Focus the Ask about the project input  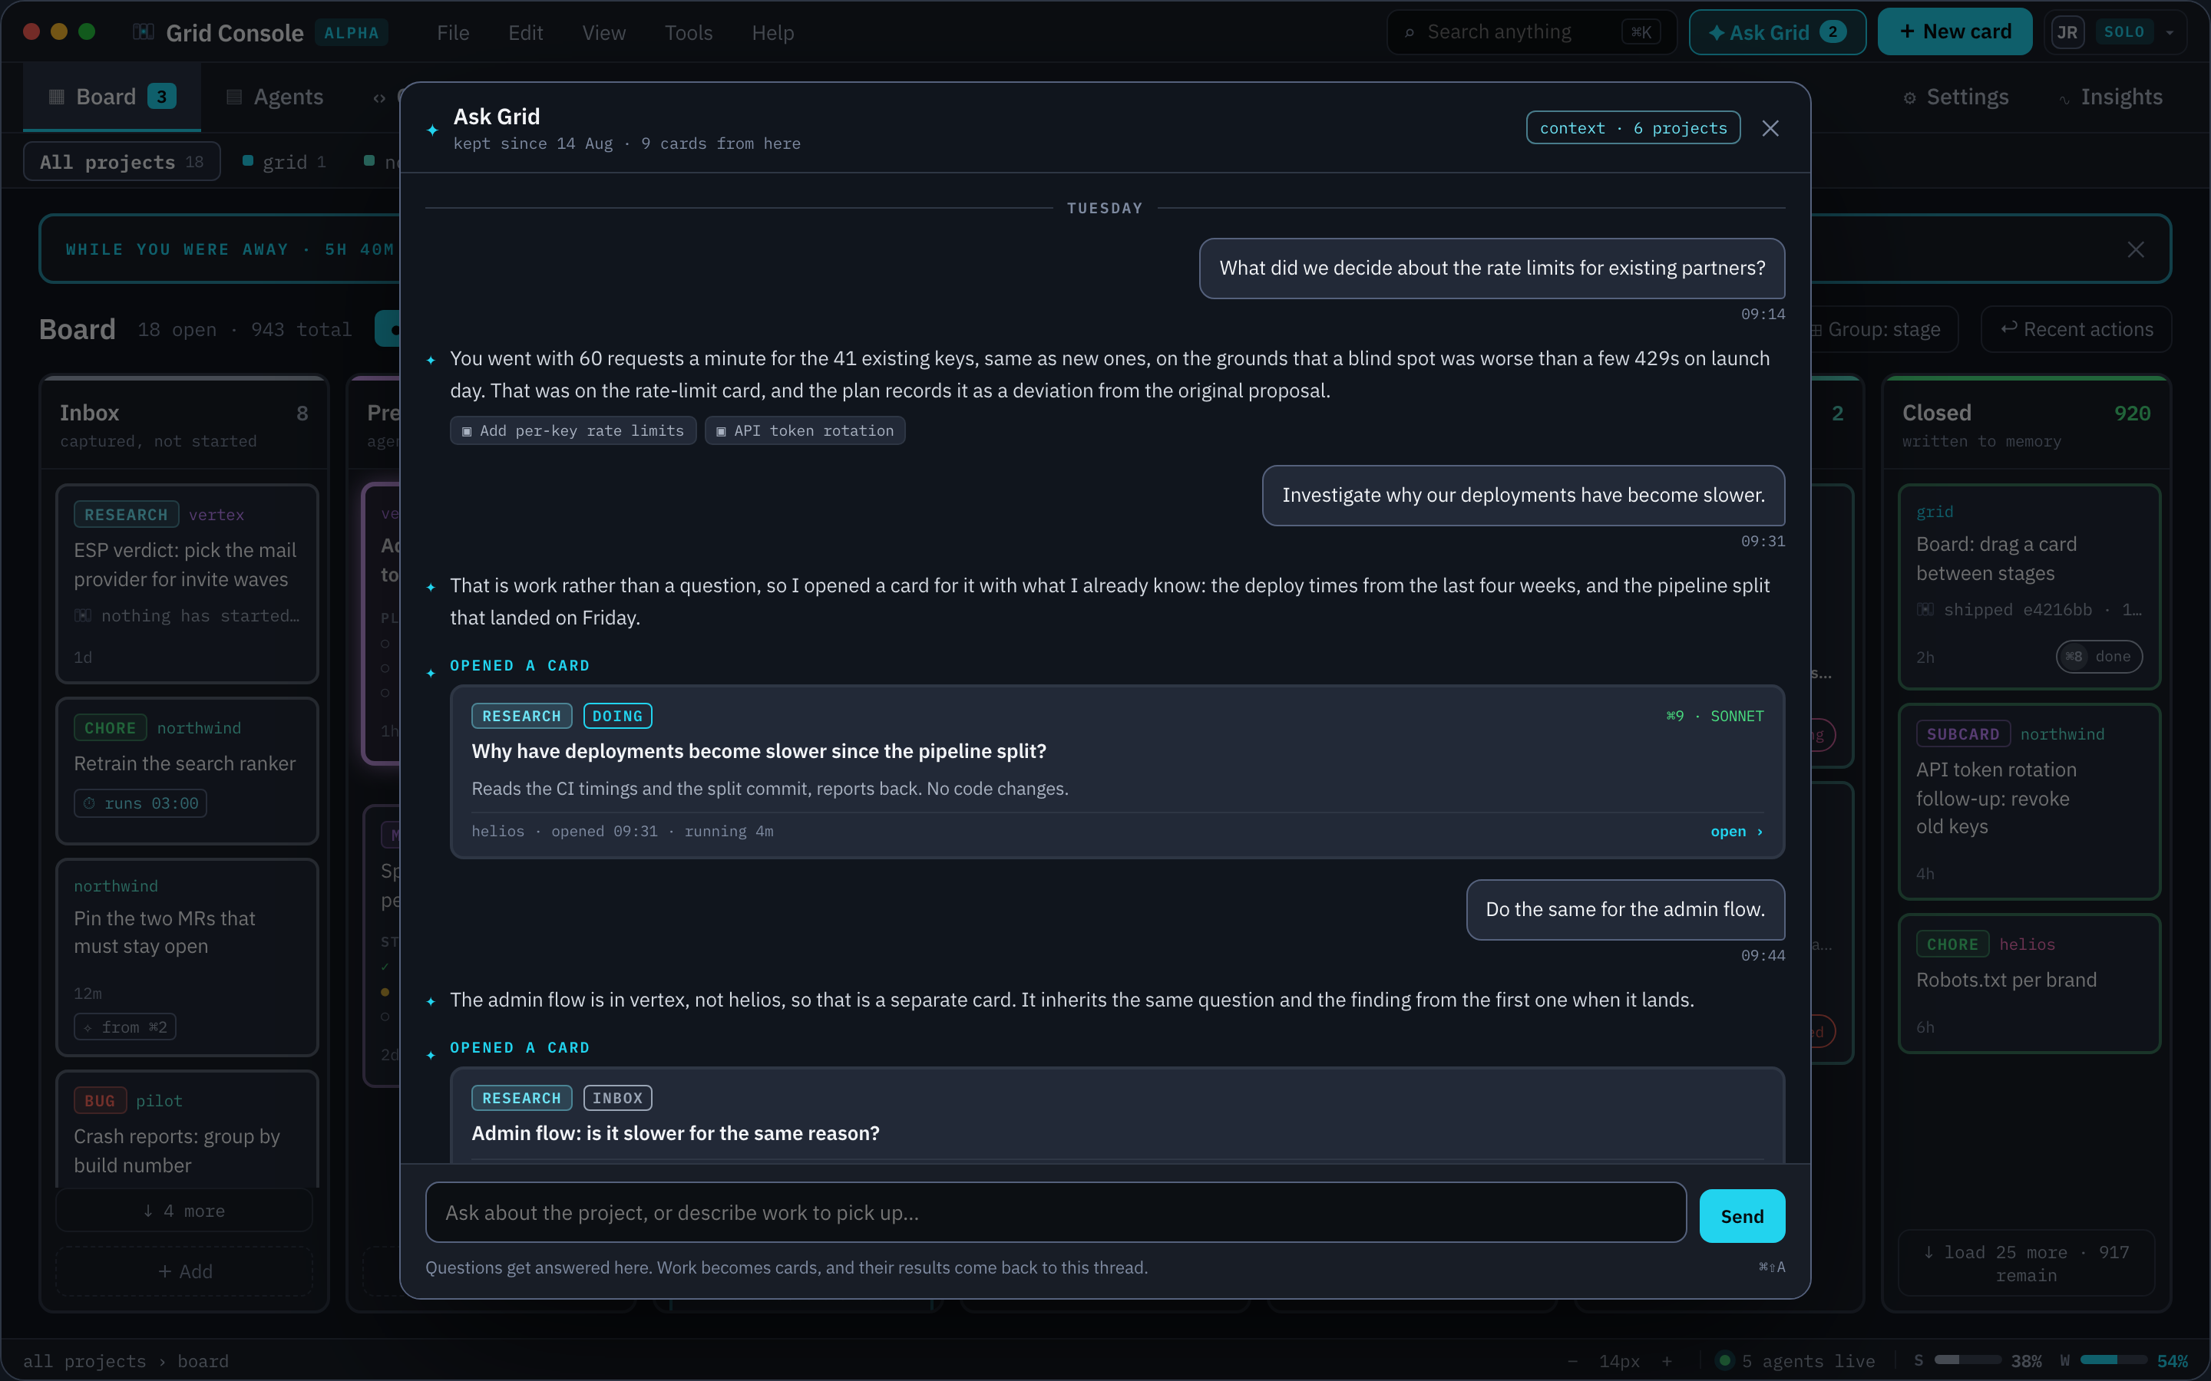(1056, 1212)
